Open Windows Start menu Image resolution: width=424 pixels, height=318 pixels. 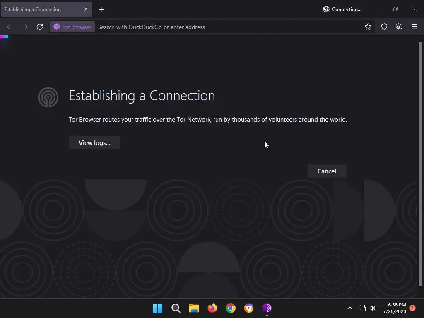pos(157,308)
